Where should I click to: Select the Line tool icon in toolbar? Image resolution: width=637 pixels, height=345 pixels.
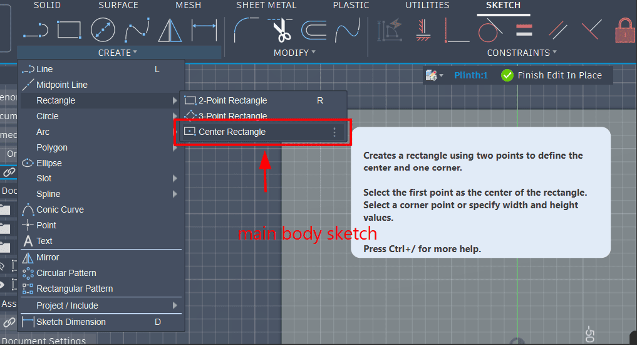coord(36,30)
